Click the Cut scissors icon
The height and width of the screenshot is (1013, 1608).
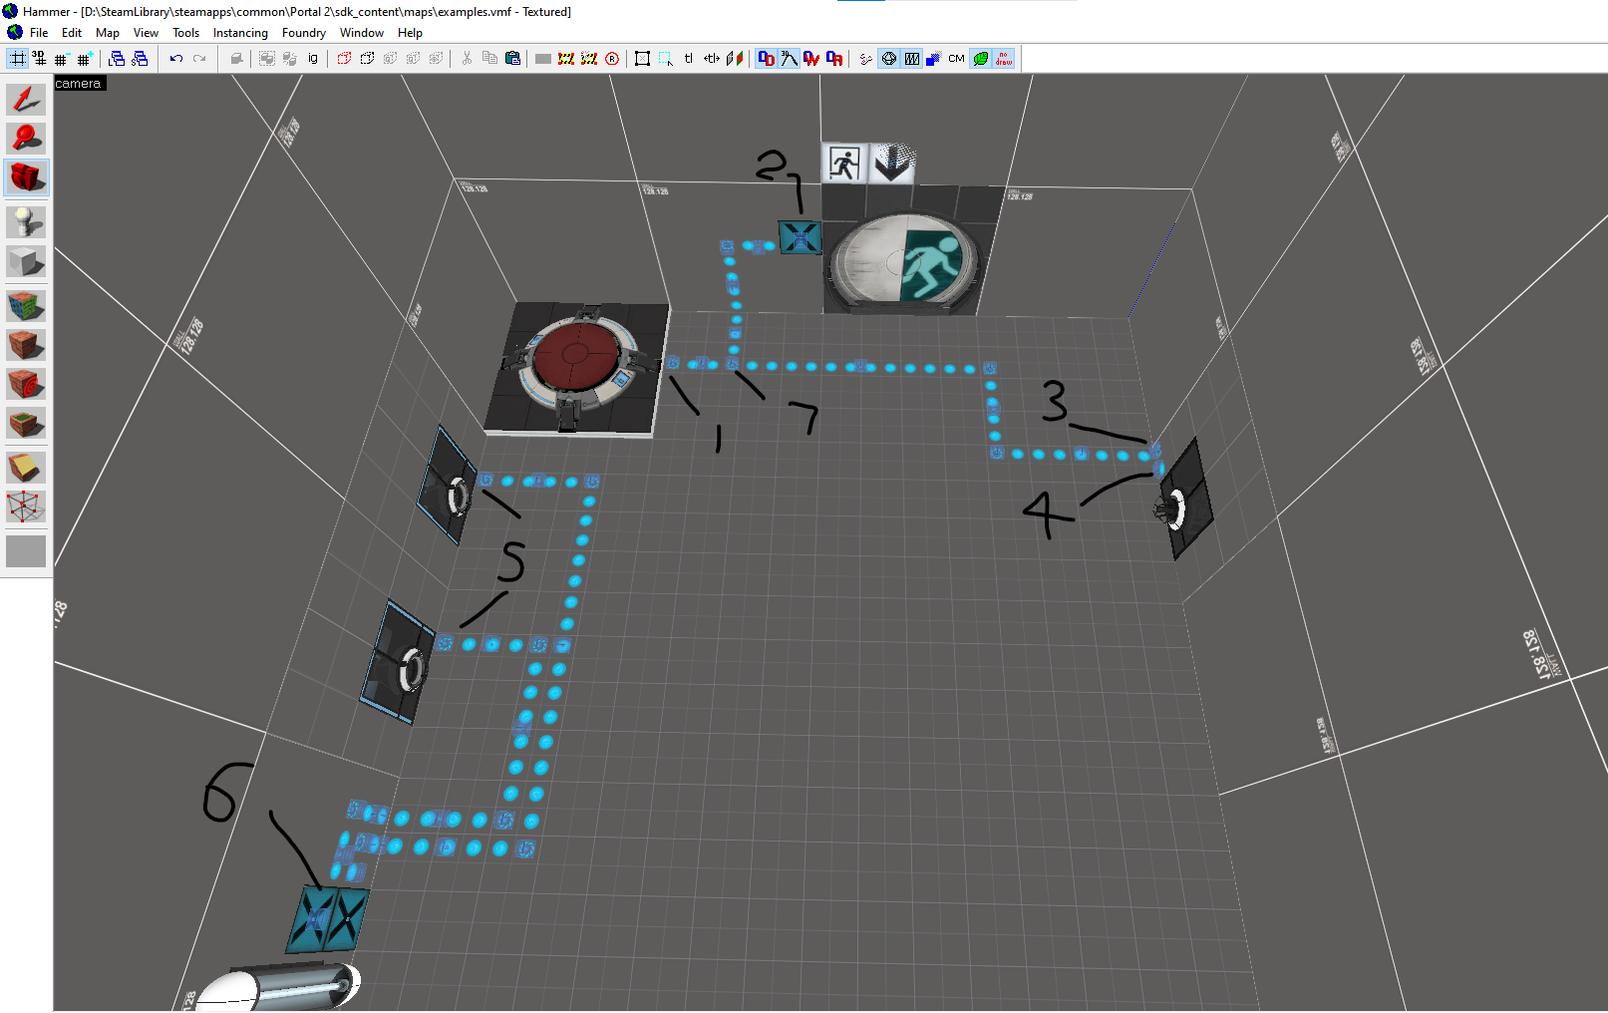click(x=467, y=59)
